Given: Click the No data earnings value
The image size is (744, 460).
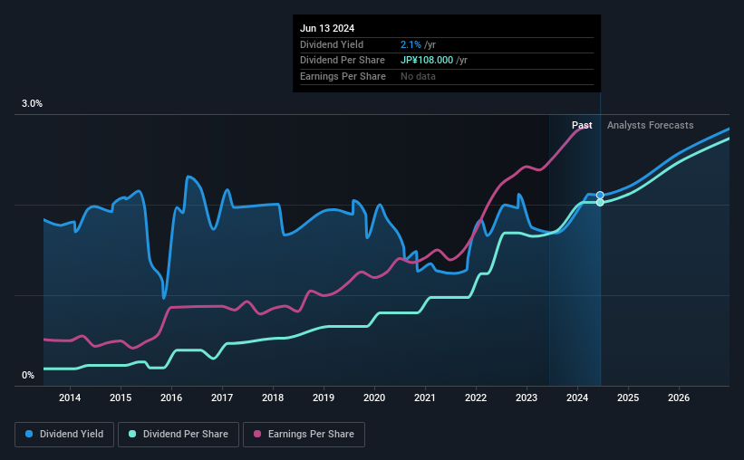Looking at the screenshot, I should click(418, 76).
